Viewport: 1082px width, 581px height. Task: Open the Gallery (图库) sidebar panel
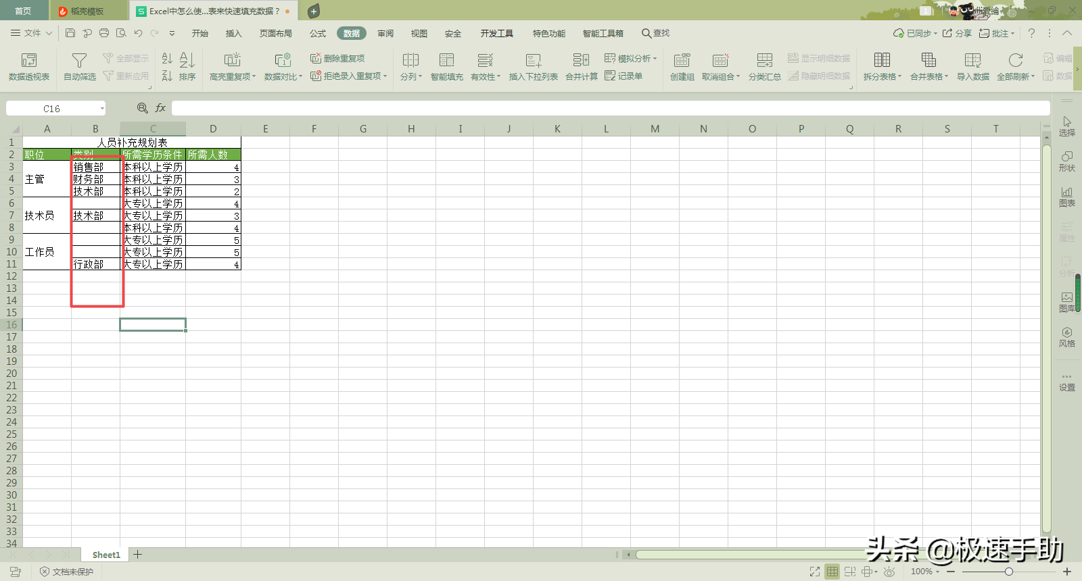point(1067,302)
